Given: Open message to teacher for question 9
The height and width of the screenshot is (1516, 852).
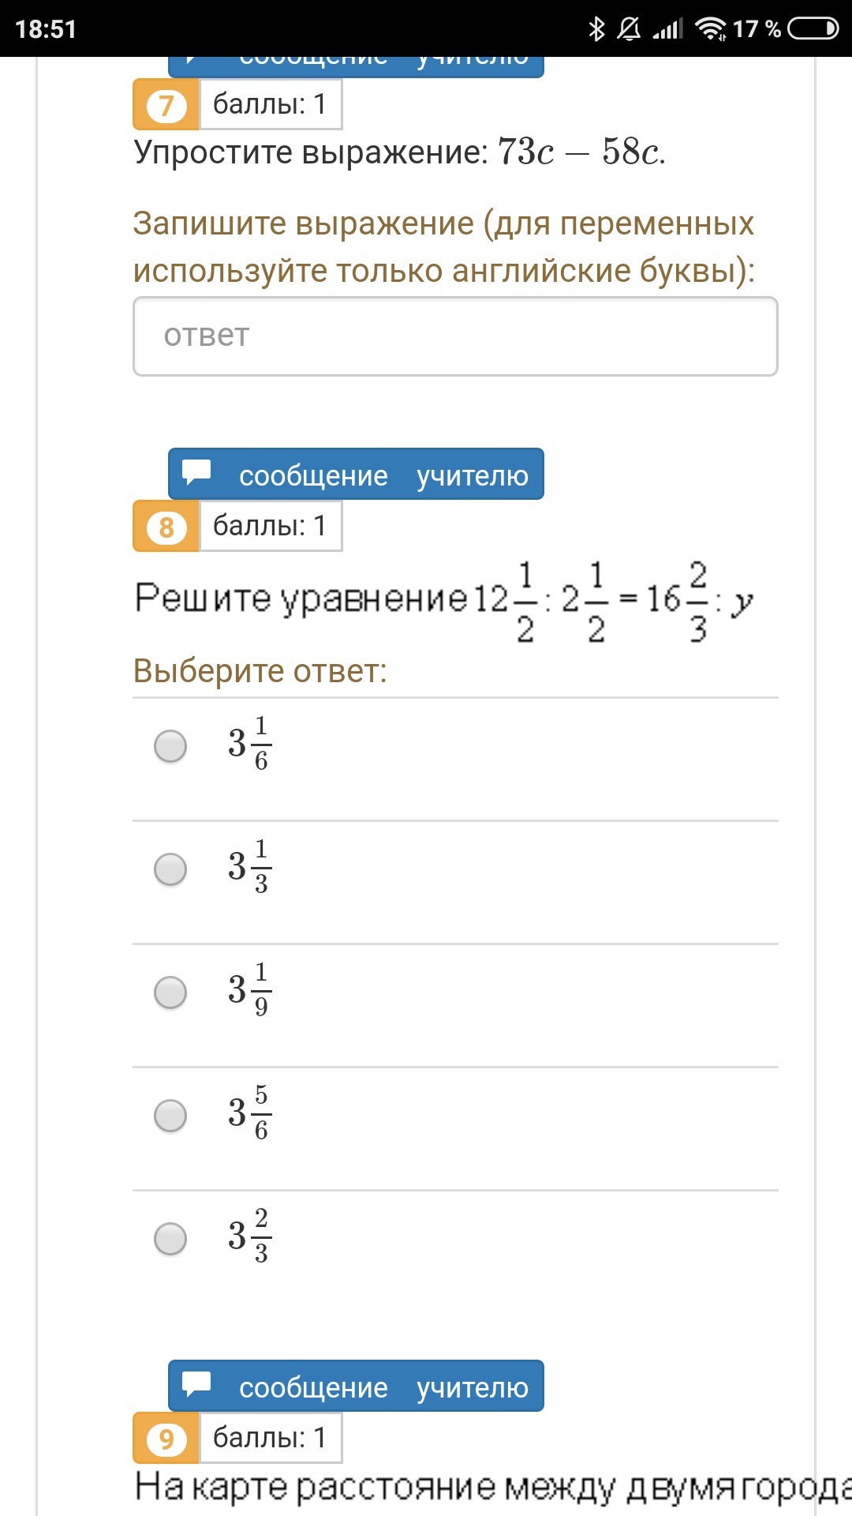Looking at the screenshot, I should 356,1387.
